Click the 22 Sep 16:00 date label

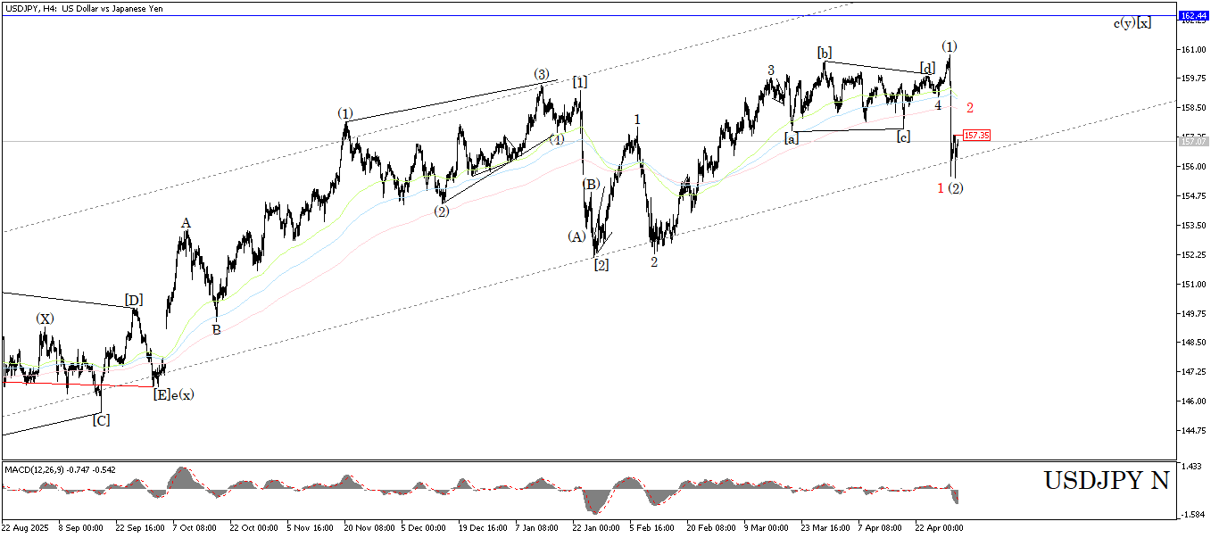pyautogui.click(x=140, y=527)
